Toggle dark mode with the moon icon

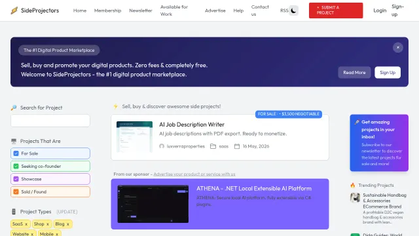click(x=293, y=10)
